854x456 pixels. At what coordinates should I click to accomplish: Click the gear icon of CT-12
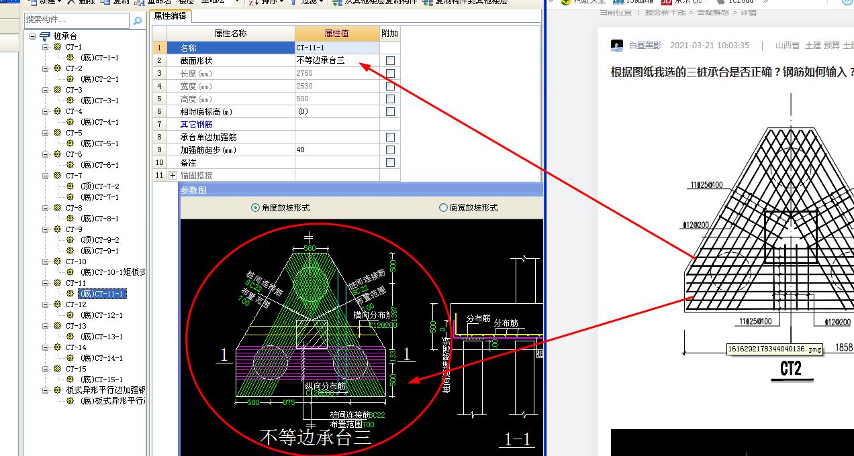(x=57, y=304)
